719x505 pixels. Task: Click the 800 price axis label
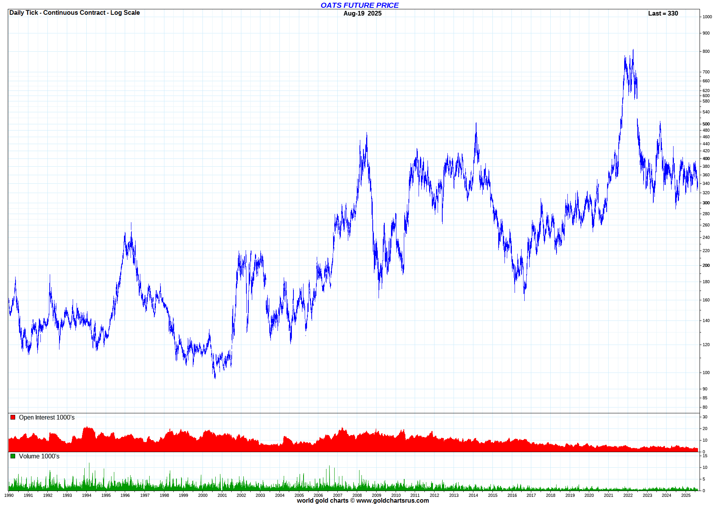[706, 51]
